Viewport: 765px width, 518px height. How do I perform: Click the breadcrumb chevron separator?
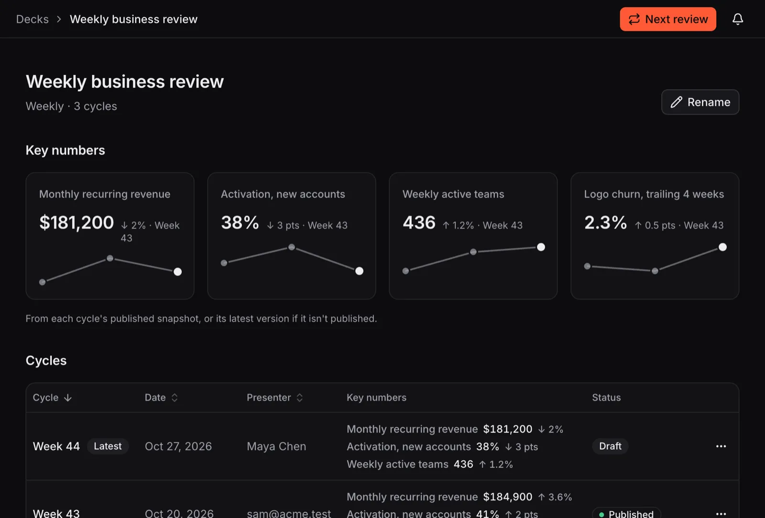coord(59,19)
